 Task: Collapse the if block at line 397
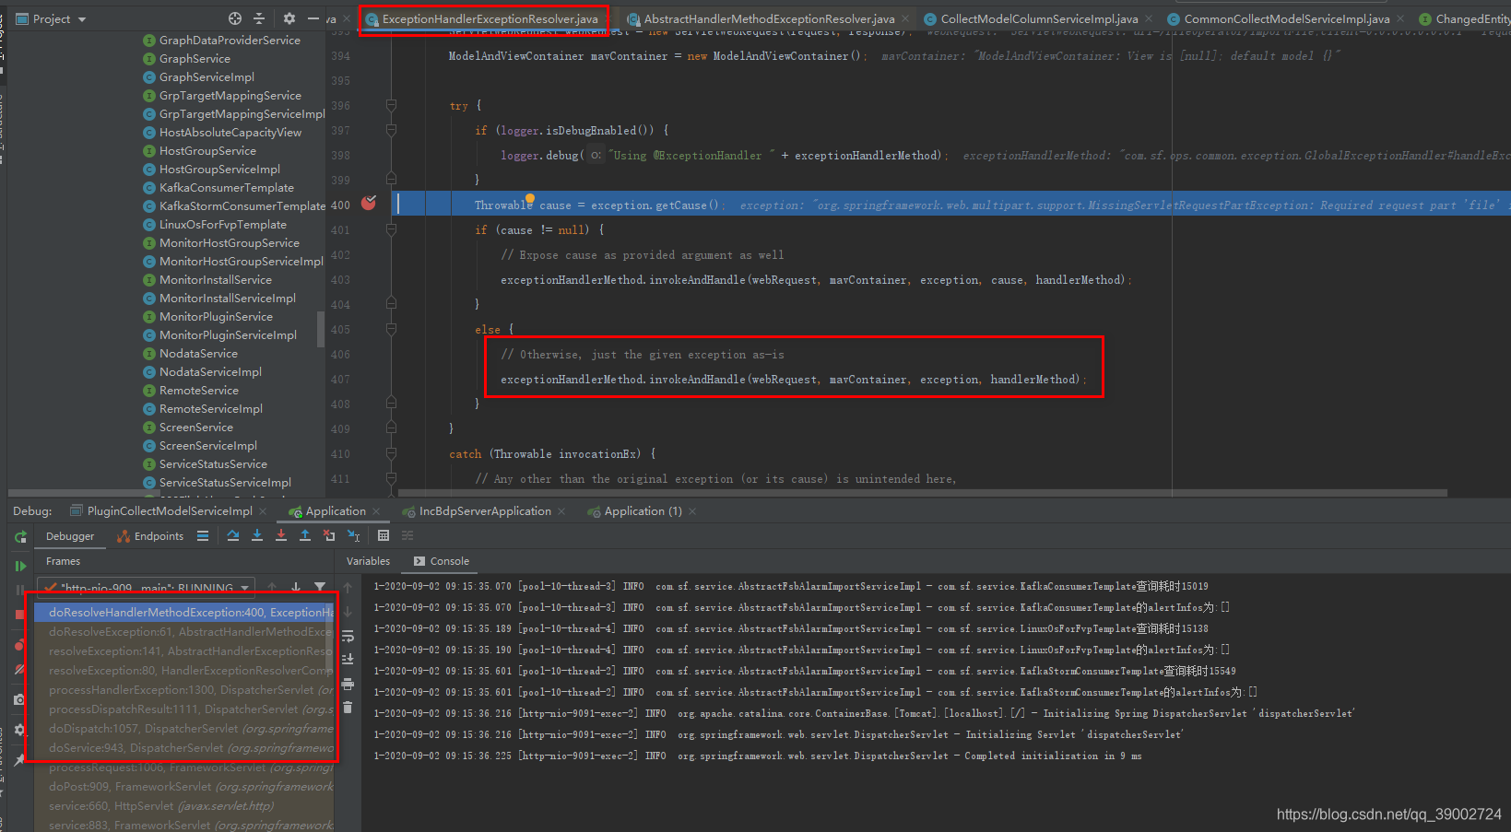click(391, 130)
